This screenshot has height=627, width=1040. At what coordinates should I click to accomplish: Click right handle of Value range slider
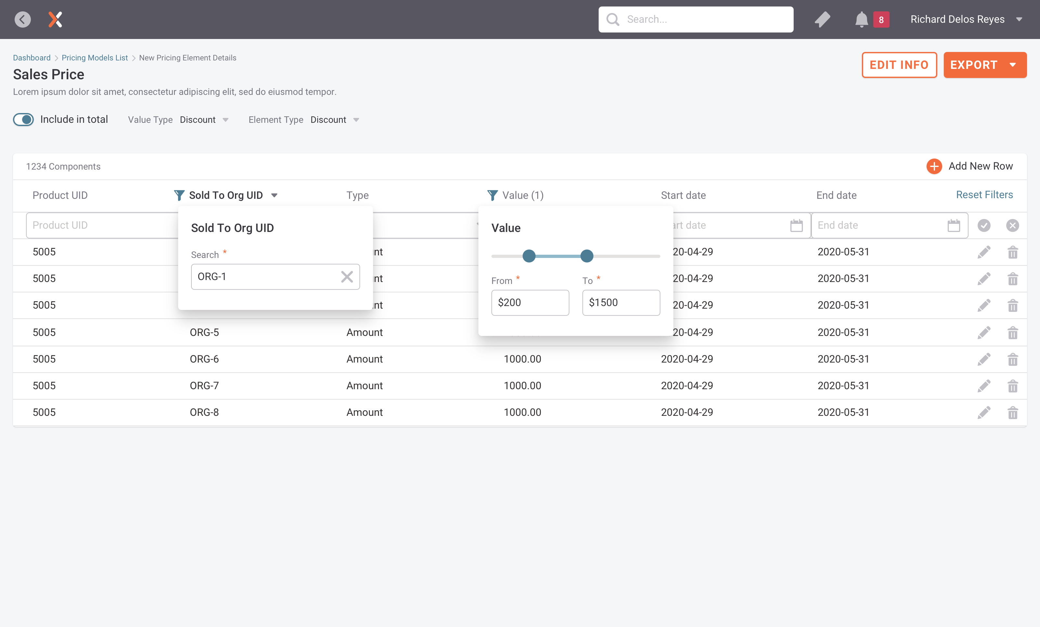[x=587, y=256]
